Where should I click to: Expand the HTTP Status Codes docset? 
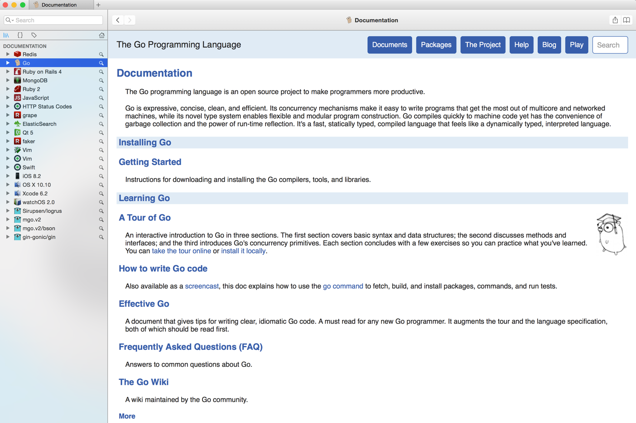(x=8, y=107)
